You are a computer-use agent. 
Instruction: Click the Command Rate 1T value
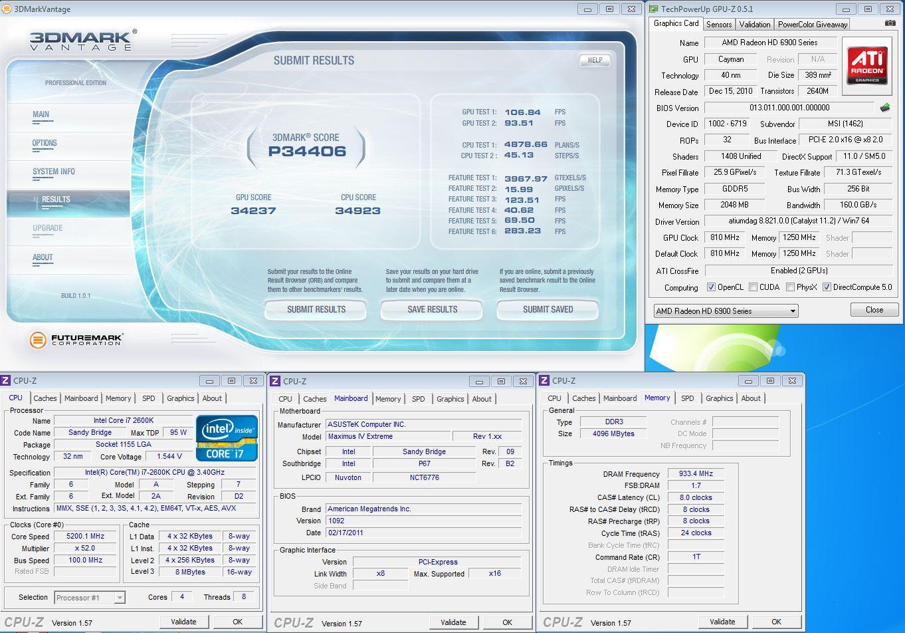tap(696, 557)
